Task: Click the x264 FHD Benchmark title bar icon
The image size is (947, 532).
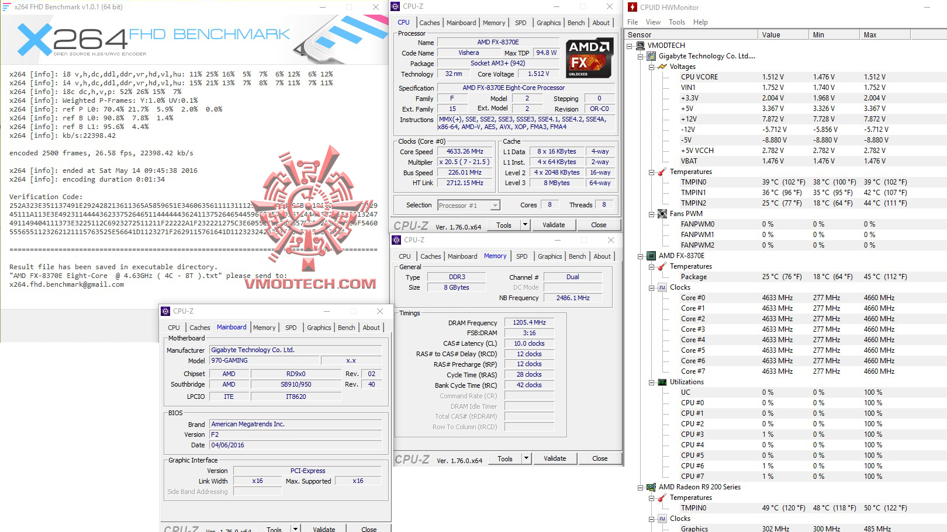Action: (7, 7)
